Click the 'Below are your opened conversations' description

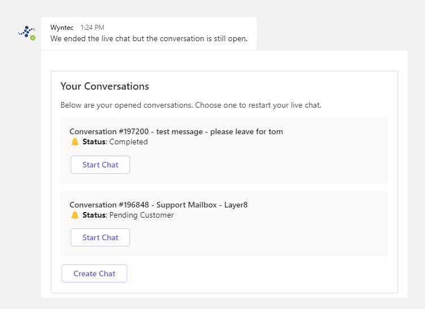[190, 105]
